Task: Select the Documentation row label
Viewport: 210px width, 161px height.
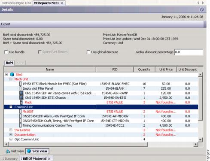Action: coord(25,135)
